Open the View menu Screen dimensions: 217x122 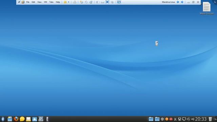point(39,2)
